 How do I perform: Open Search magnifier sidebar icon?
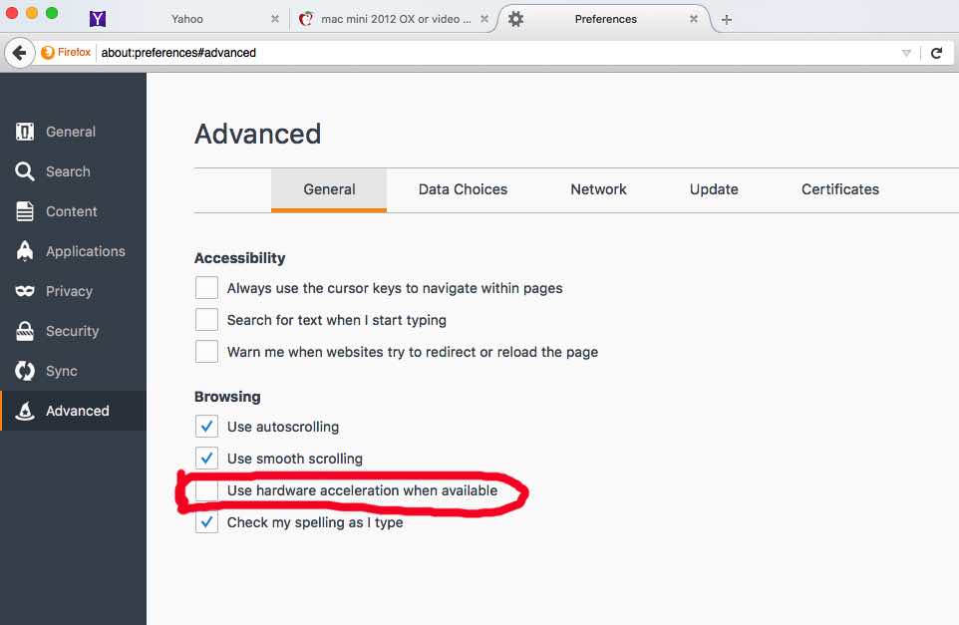pyautogui.click(x=25, y=171)
